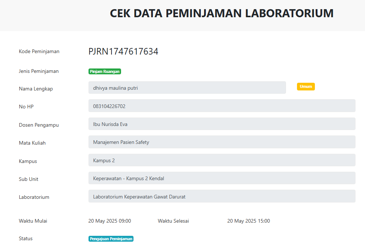The image size is (365, 249).
Task: Click the Kode Peminjaman label
Action: (39, 51)
